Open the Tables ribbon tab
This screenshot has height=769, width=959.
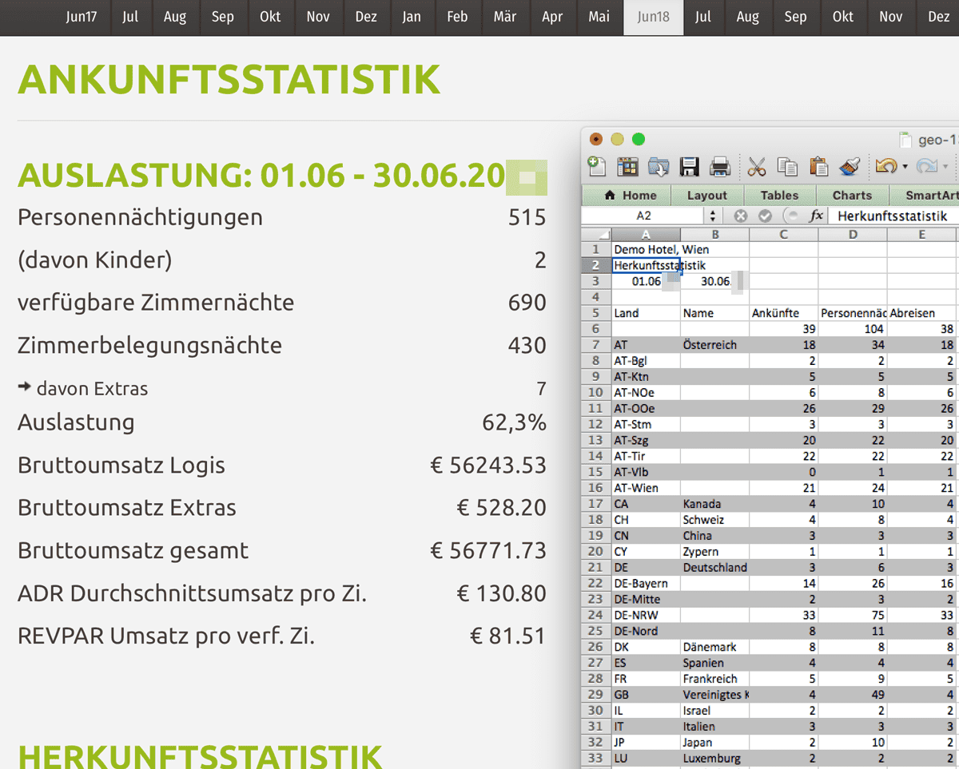coord(779,195)
